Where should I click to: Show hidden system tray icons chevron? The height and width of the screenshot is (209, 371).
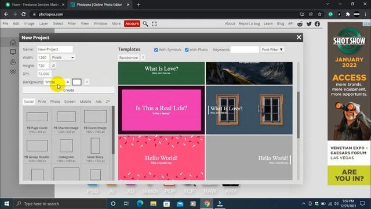pyautogui.click(x=304, y=204)
